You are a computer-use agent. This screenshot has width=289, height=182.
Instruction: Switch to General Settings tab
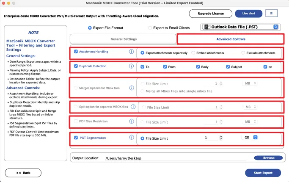tap(123, 39)
